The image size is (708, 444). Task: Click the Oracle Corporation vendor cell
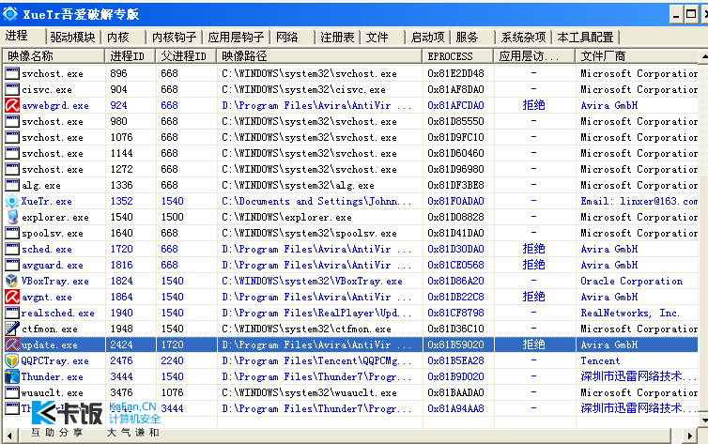(632, 281)
